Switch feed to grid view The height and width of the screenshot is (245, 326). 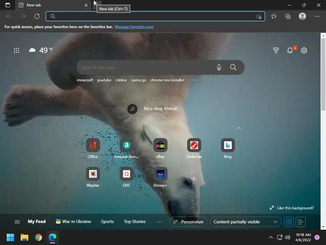(x=289, y=222)
